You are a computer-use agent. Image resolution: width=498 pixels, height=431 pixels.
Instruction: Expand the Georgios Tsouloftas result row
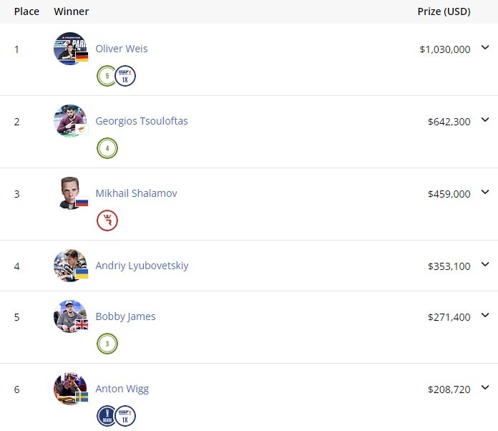486,120
